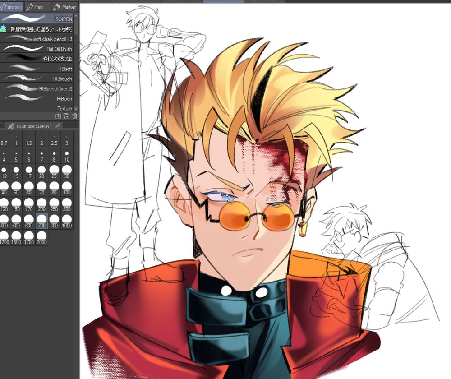451x379 pixels.
Task: Select the 50 brush size preset
Action: (16, 188)
